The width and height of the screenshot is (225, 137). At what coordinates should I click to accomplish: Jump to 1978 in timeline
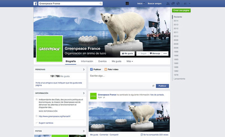tap(176, 75)
